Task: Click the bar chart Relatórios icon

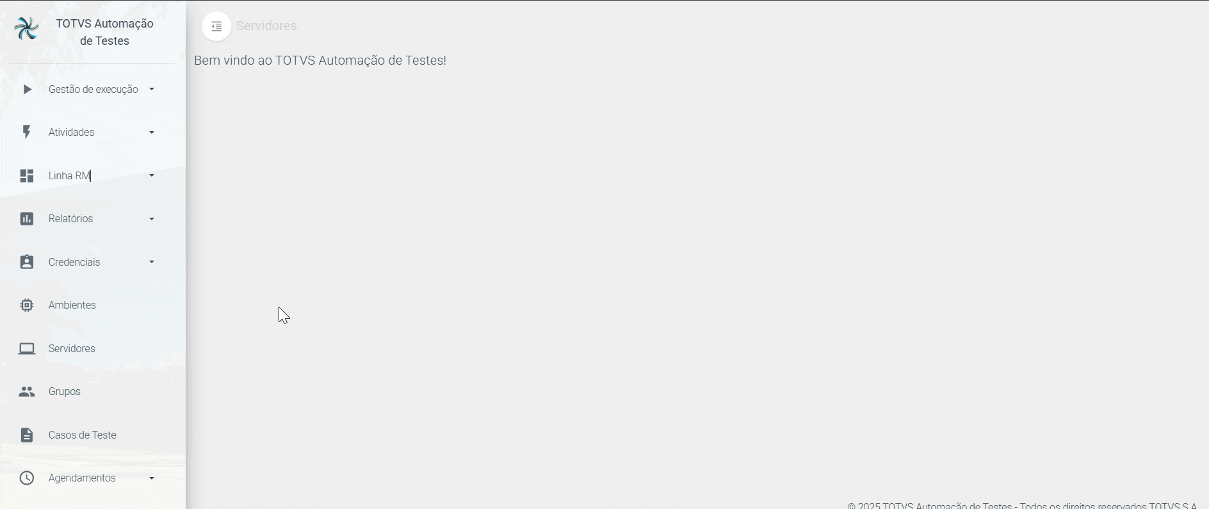Action: point(26,218)
